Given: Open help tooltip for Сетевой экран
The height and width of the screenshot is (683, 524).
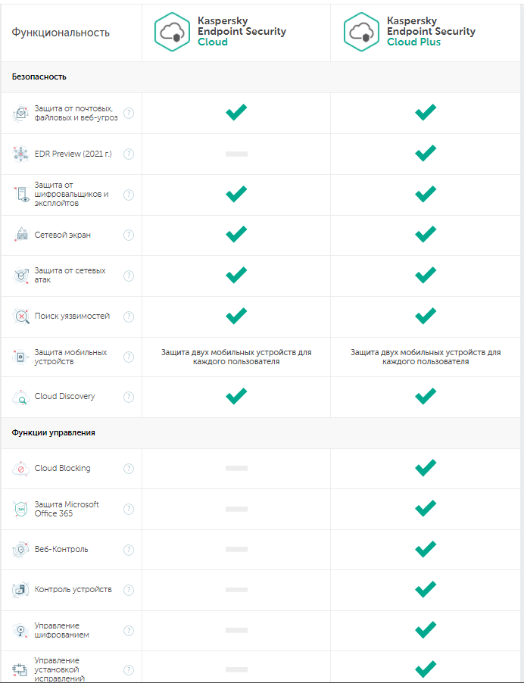Looking at the screenshot, I should [x=129, y=235].
